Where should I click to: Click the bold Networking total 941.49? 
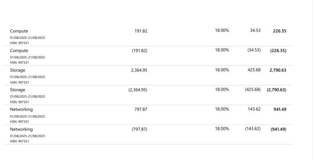click(x=280, y=109)
